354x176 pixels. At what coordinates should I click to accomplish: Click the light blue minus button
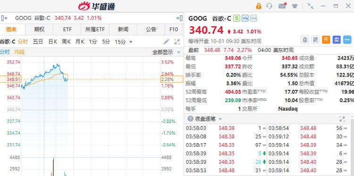pyautogui.click(x=347, y=40)
